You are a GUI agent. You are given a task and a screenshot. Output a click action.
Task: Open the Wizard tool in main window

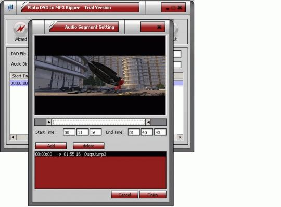[x=20, y=32]
